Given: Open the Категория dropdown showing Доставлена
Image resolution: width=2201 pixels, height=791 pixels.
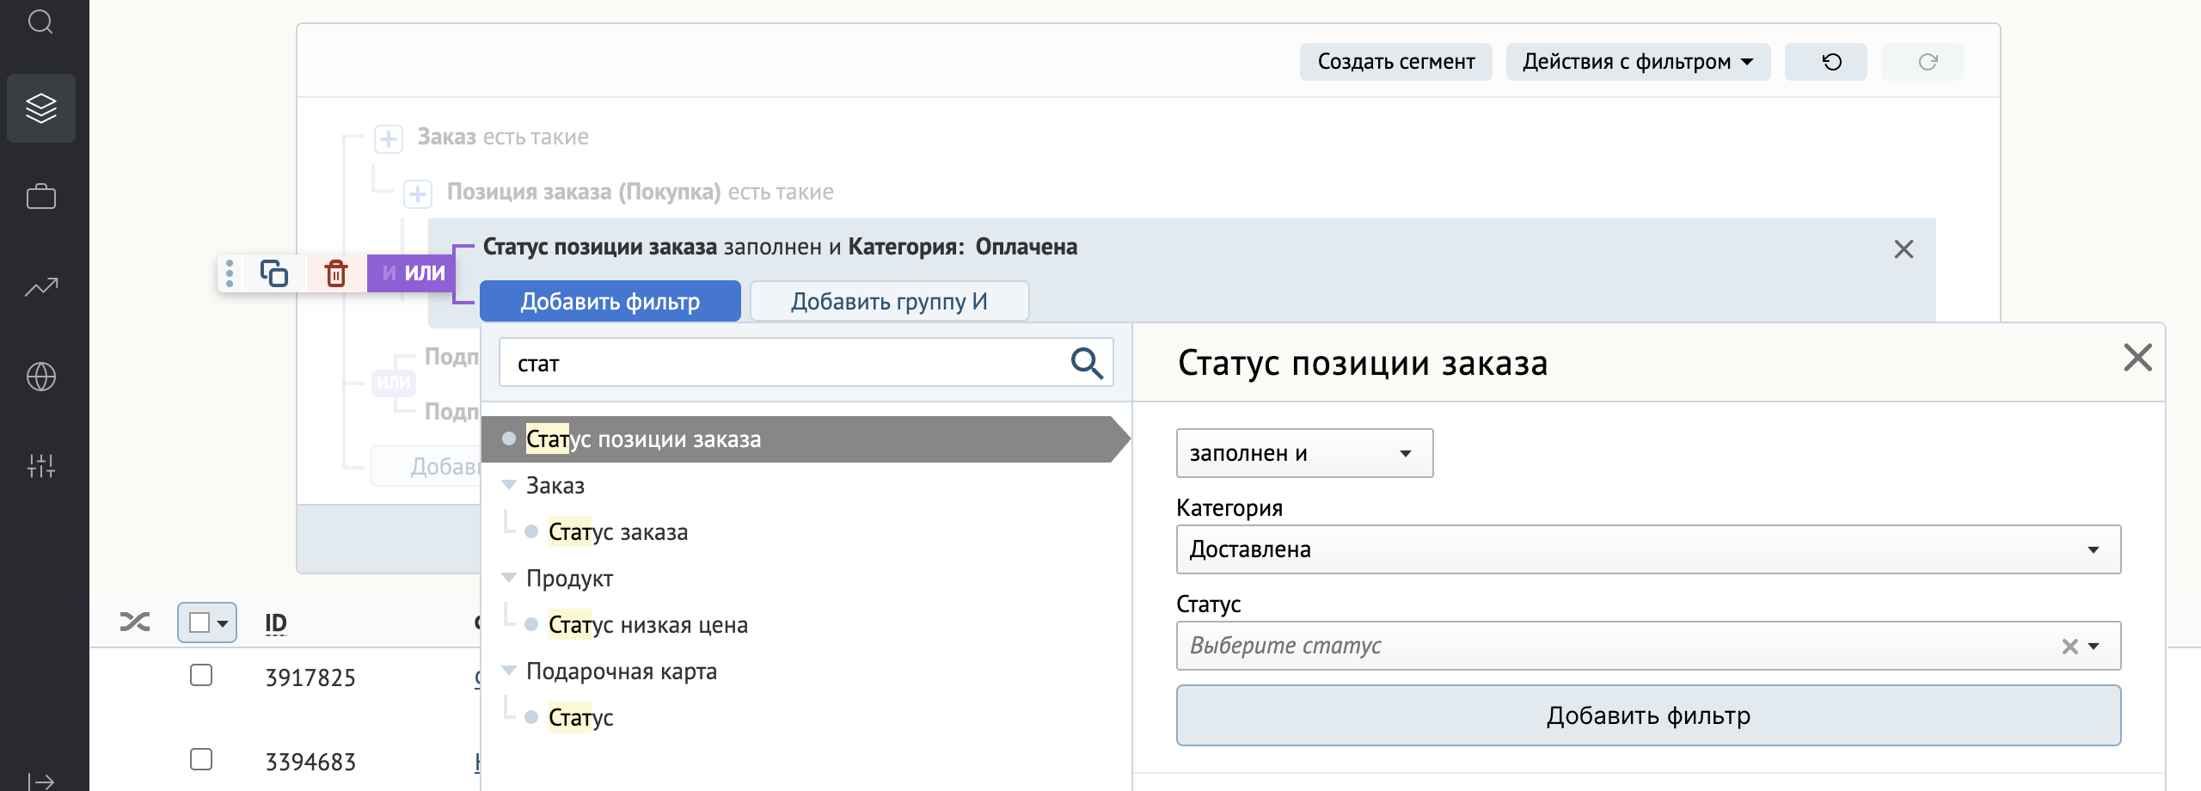Looking at the screenshot, I should (x=1648, y=549).
